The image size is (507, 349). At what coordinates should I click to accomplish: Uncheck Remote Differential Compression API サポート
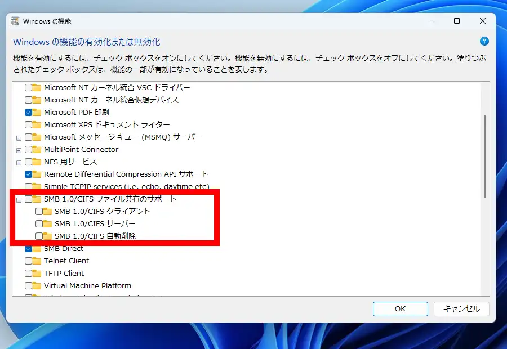tap(29, 174)
